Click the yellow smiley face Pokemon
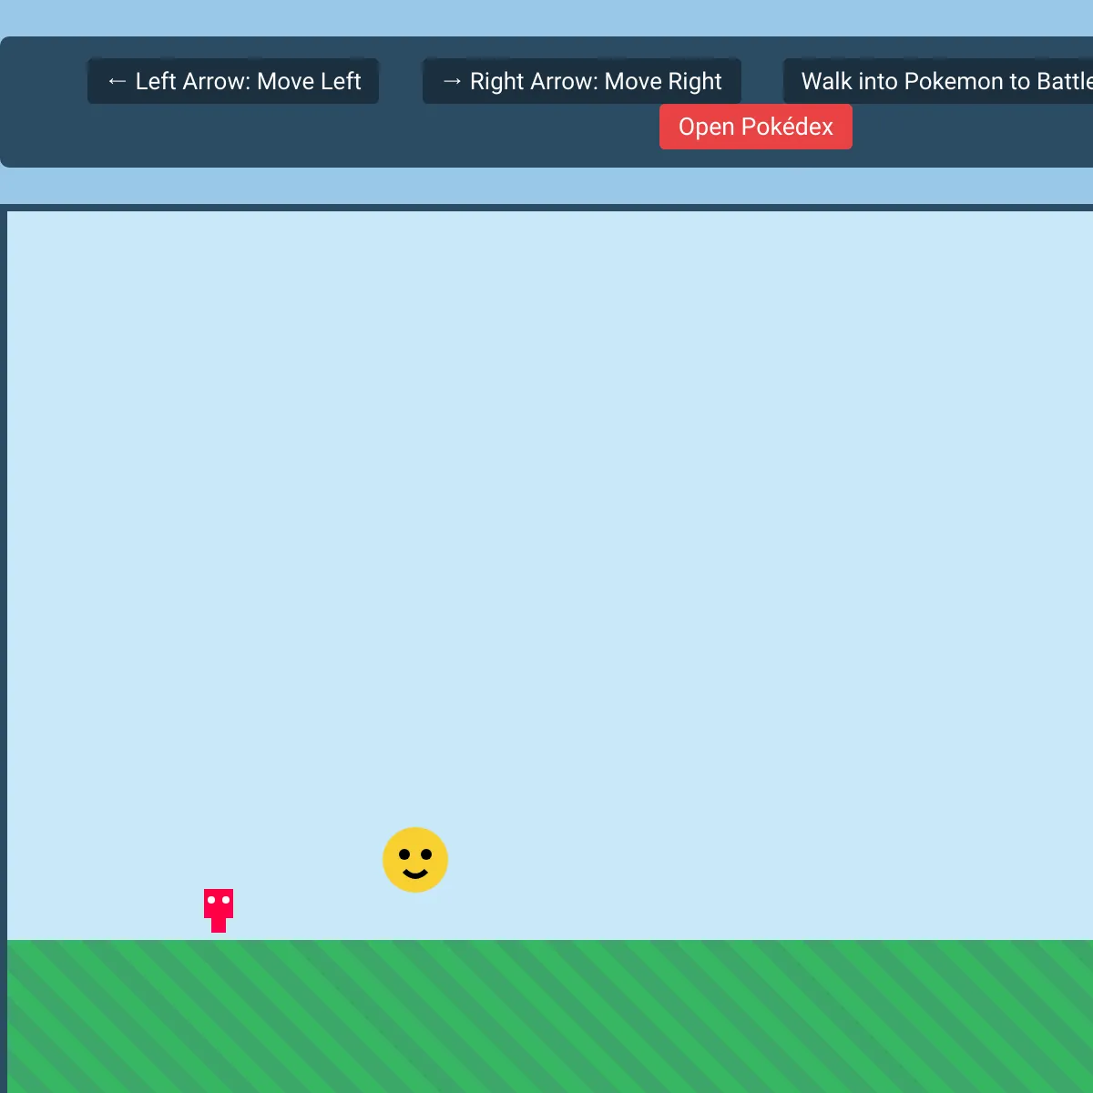The image size is (1093, 1093). 415,860
